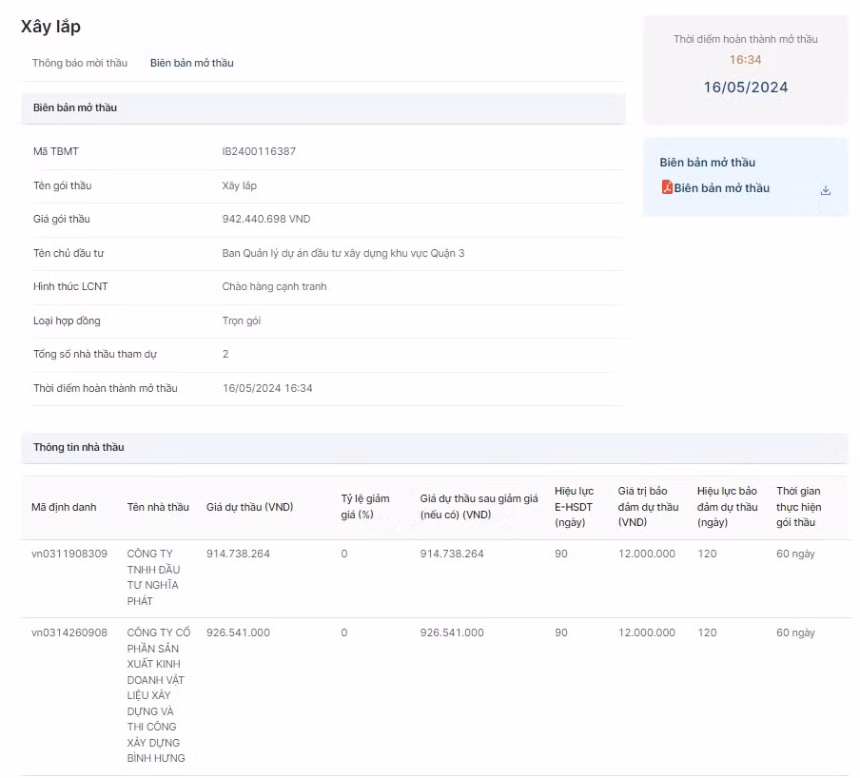Switch to the Thông báo mời thầu tab

80,63
